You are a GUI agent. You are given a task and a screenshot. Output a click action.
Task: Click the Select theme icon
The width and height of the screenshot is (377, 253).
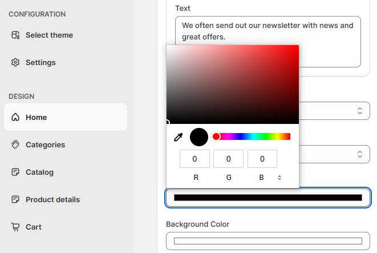[15, 35]
